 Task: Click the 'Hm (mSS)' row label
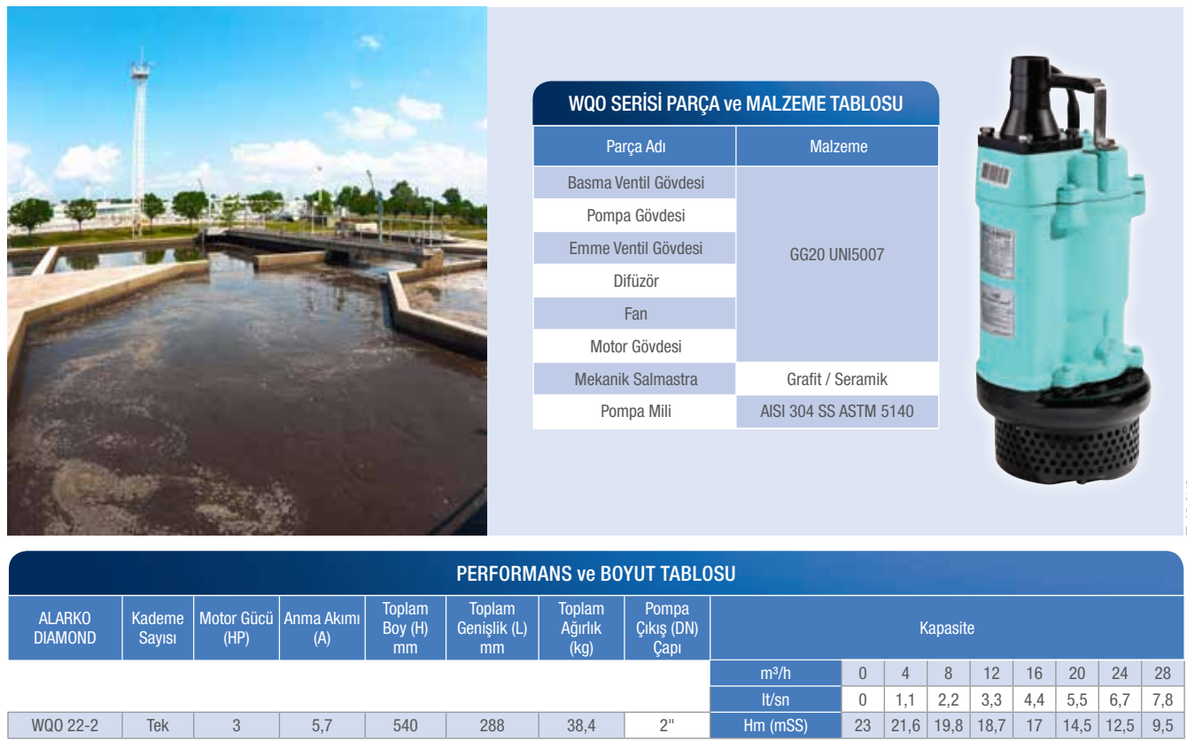pos(775,725)
